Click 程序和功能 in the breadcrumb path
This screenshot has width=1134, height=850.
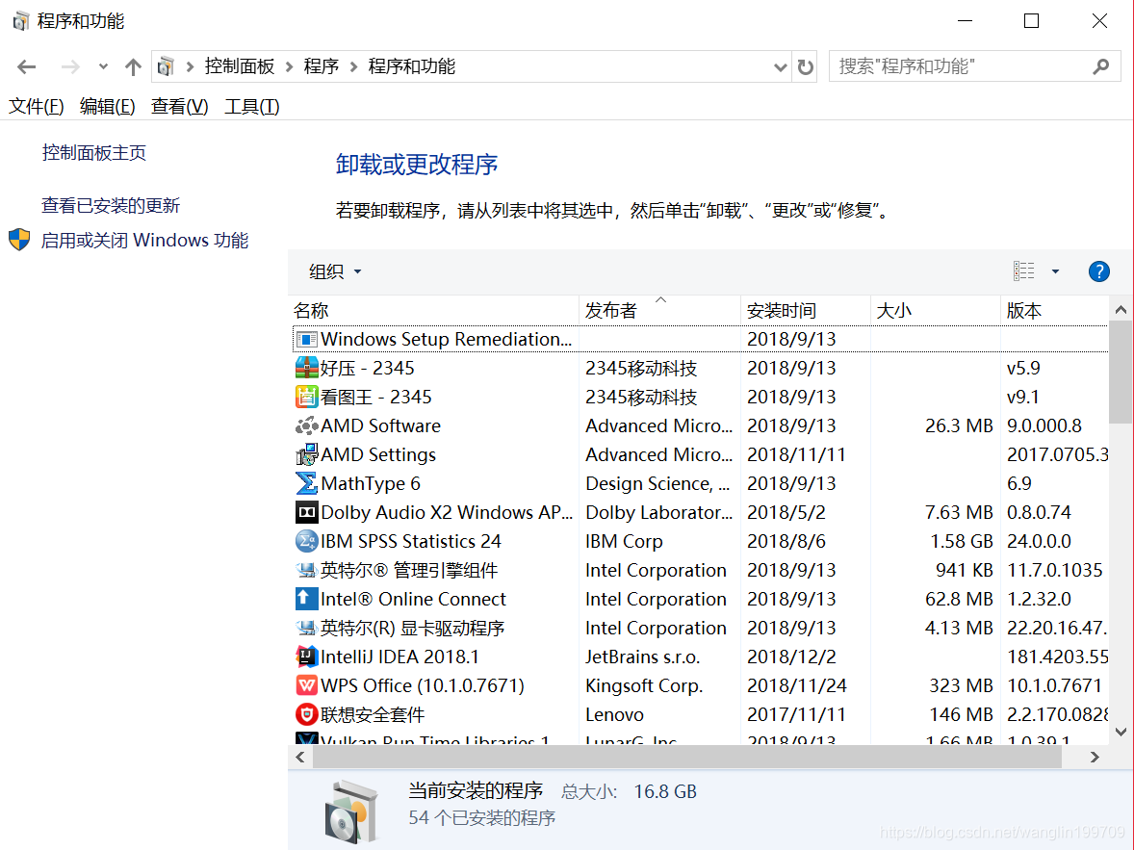(411, 66)
